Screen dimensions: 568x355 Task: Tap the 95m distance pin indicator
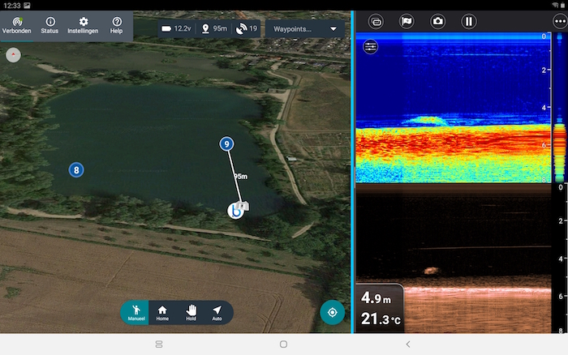point(214,28)
